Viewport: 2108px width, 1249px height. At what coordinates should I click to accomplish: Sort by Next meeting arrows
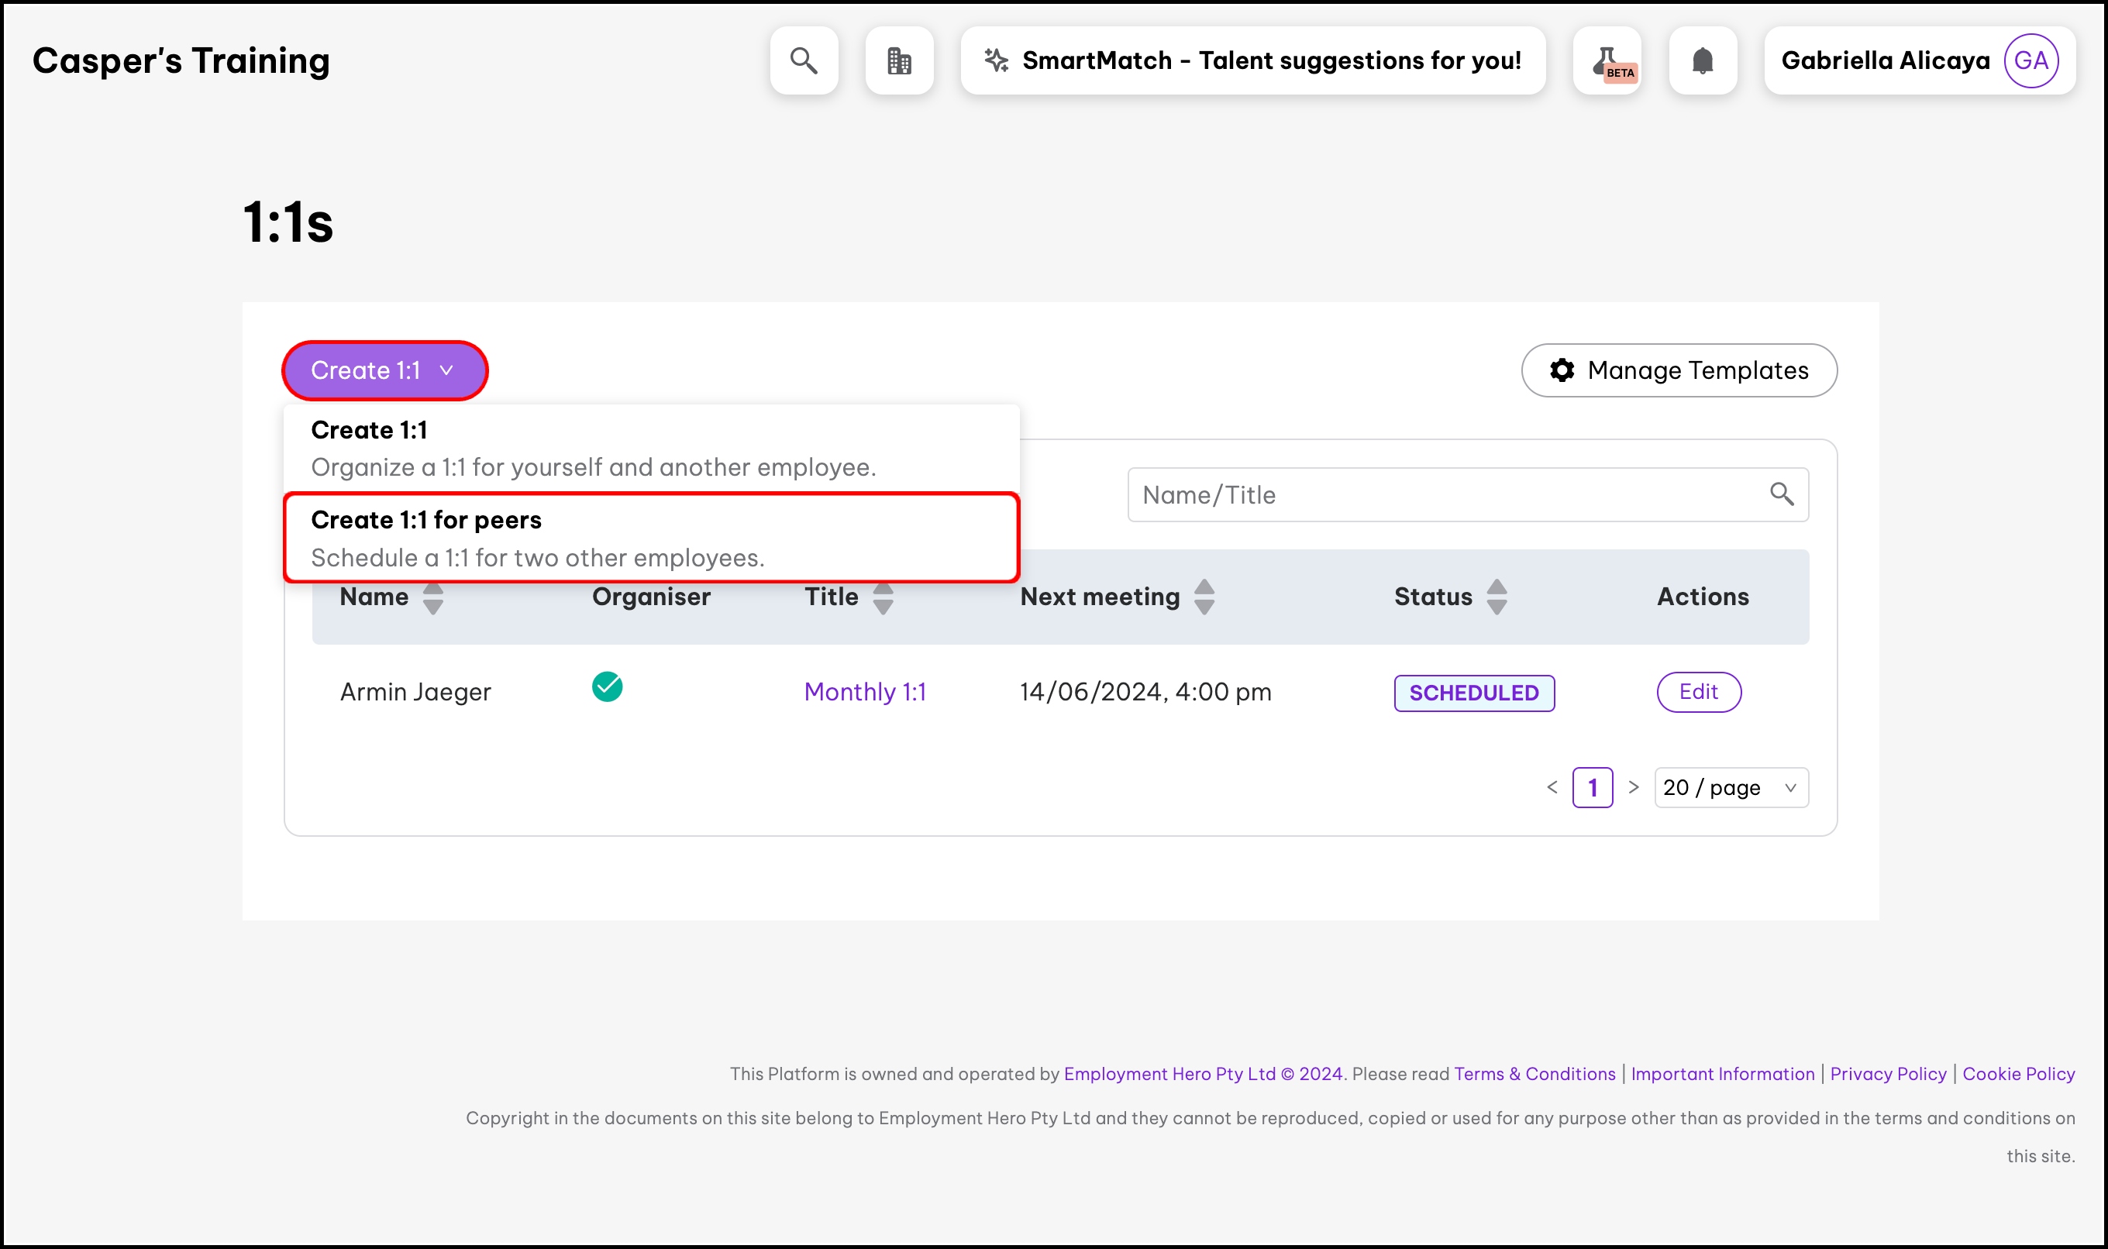pyautogui.click(x=1204, y=597)
